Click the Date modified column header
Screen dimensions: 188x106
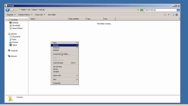pos(77,19)
